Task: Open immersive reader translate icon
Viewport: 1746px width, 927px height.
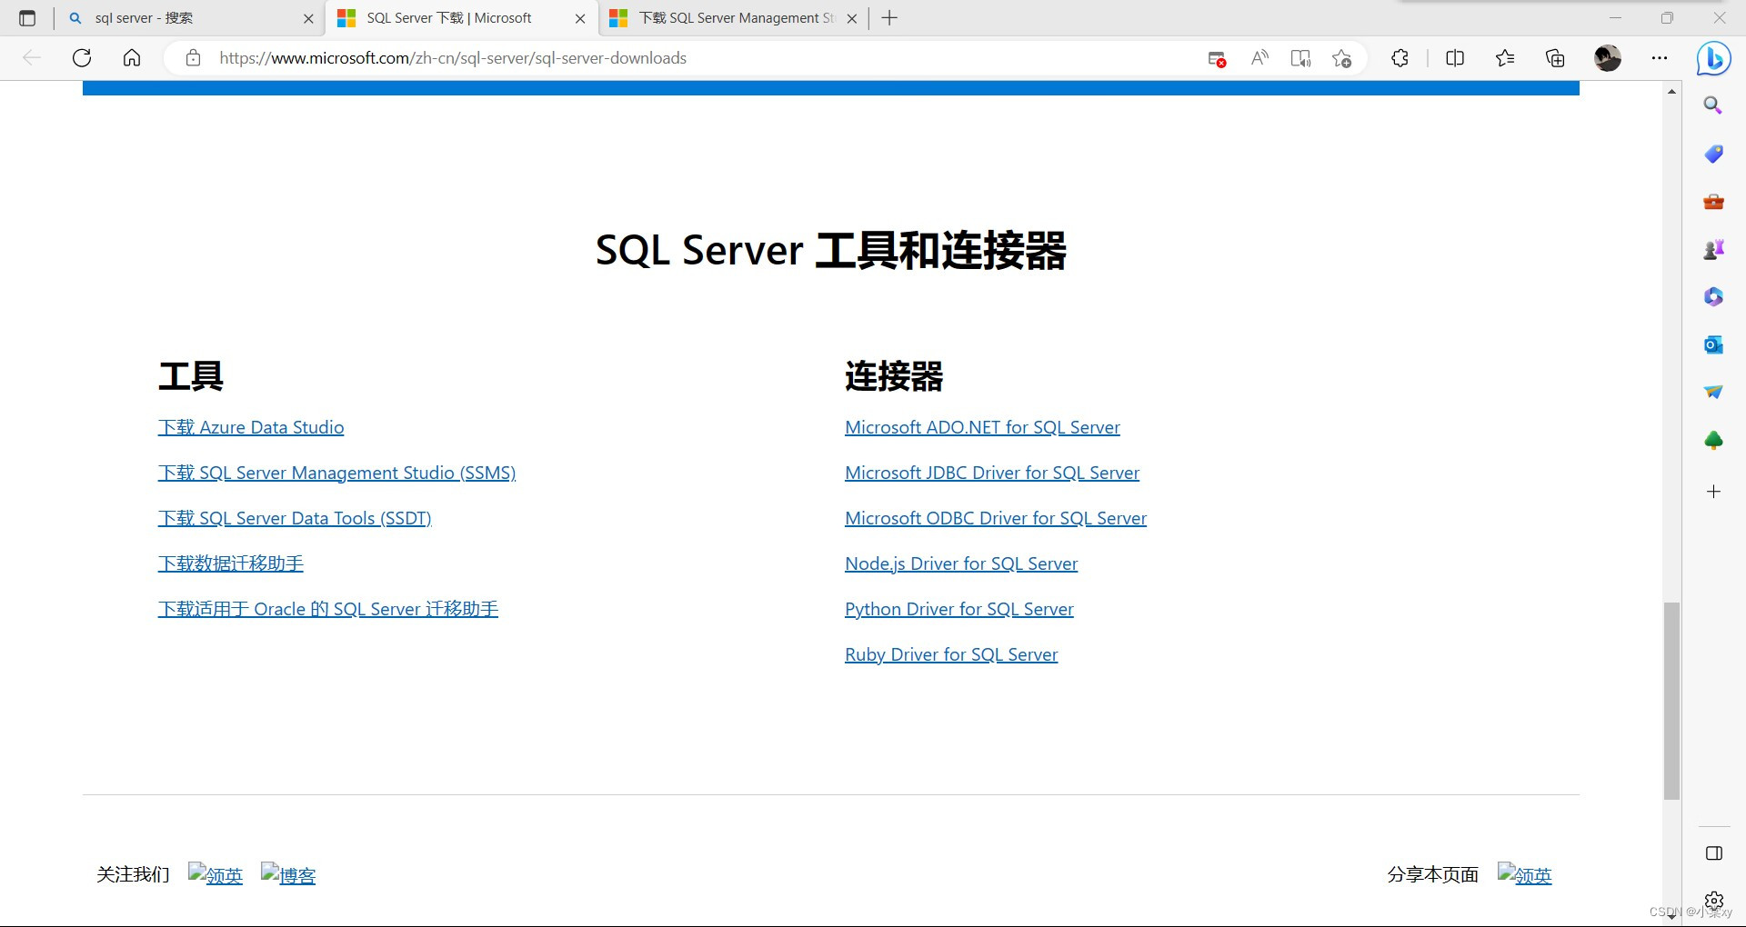Action: [x=1300, y=58]
